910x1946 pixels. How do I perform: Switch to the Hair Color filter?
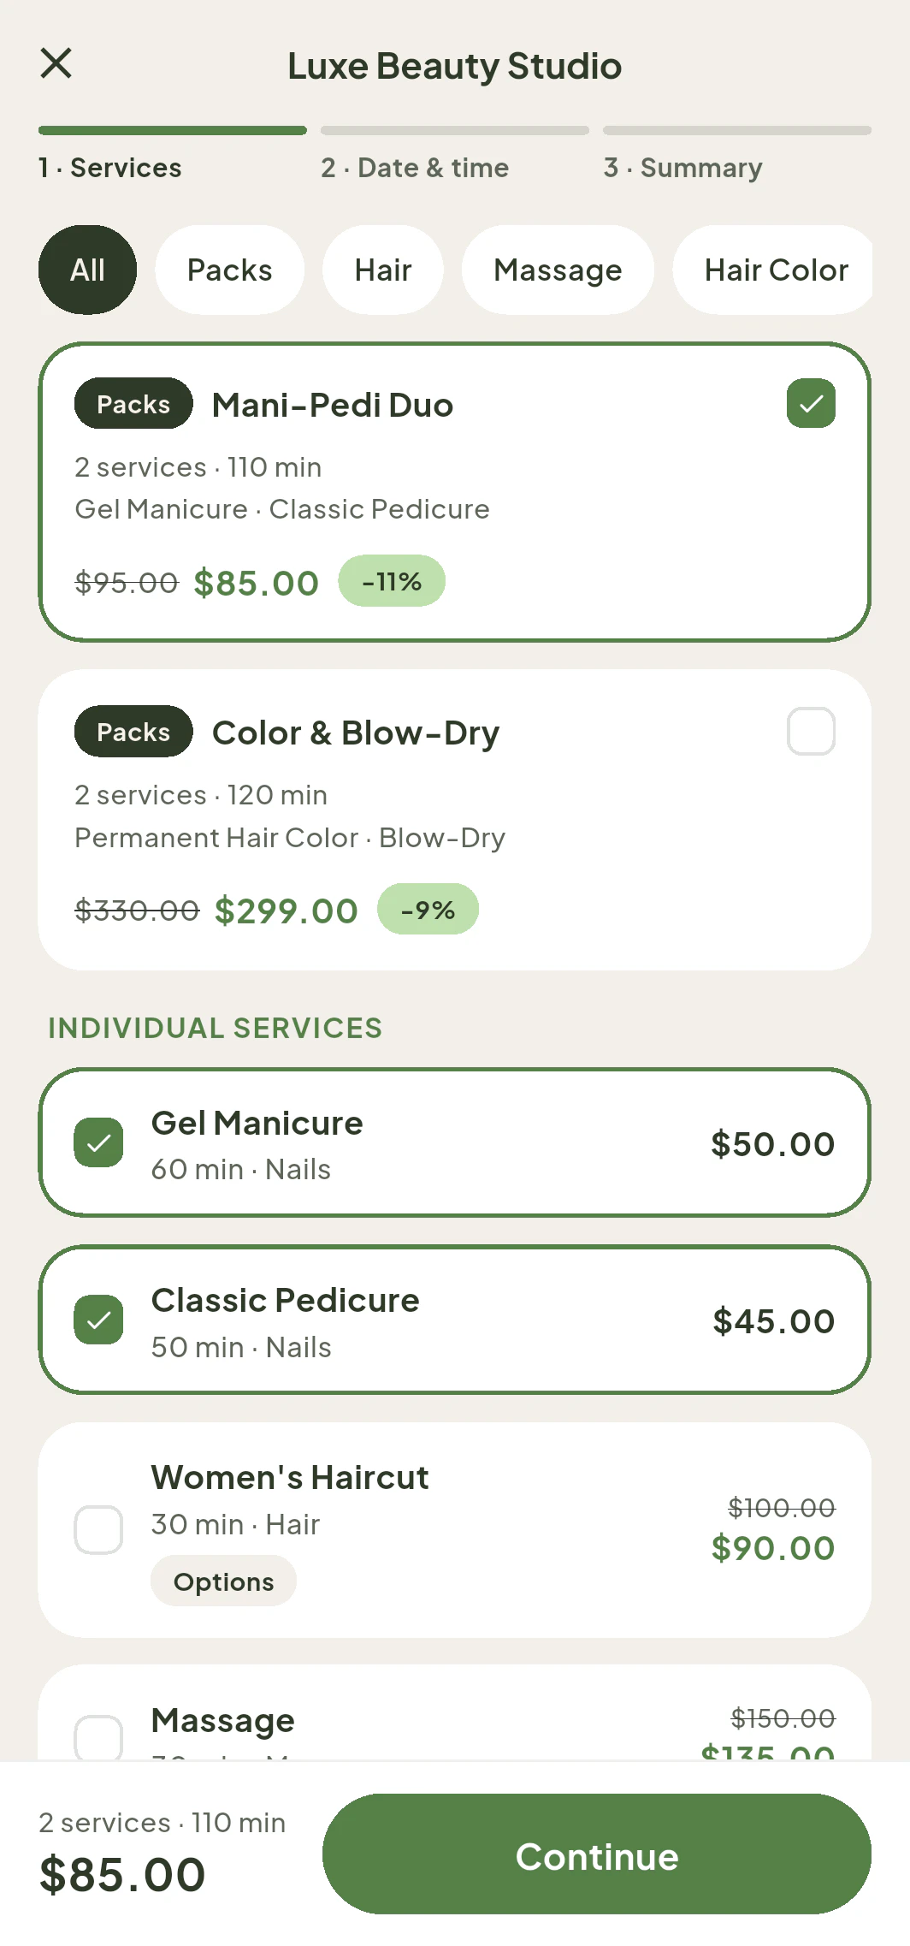[773, 270]
